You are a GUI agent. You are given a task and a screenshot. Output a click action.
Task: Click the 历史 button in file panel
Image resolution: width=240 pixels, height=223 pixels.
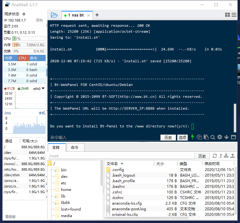coord(202,156)
